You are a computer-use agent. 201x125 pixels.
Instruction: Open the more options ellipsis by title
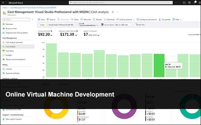(117, 12)
